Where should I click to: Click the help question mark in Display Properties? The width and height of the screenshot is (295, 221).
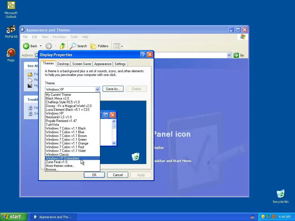point(143,55)
